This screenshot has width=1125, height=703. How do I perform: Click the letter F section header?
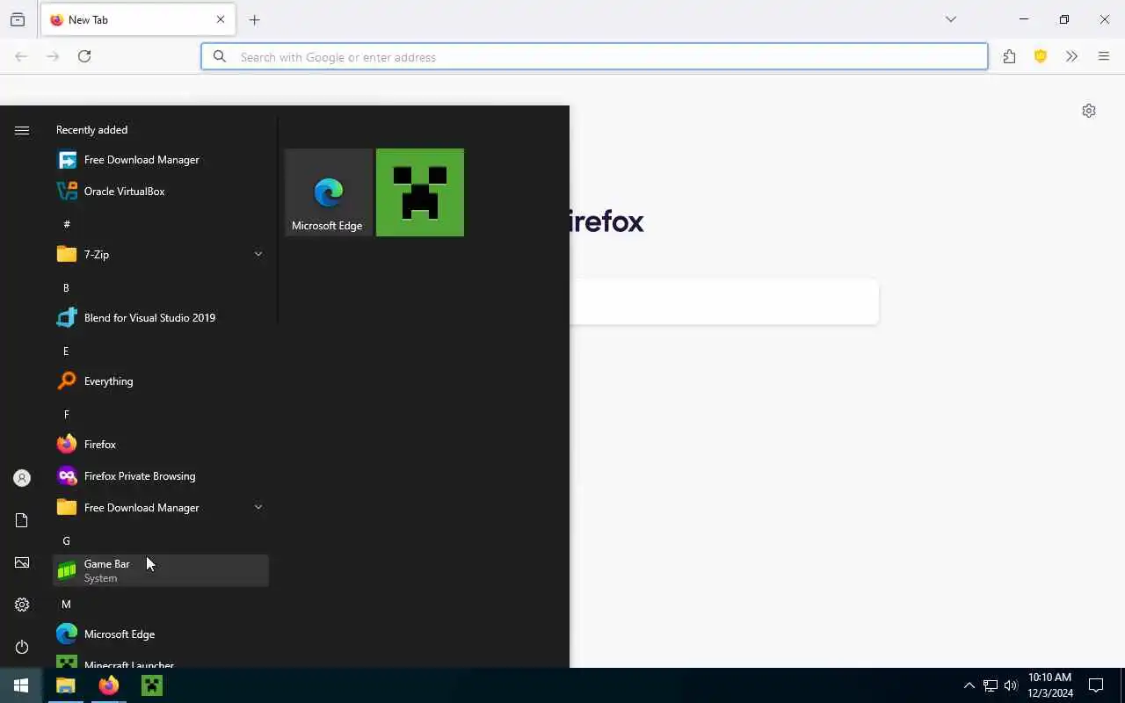click(x=66, y=414)
